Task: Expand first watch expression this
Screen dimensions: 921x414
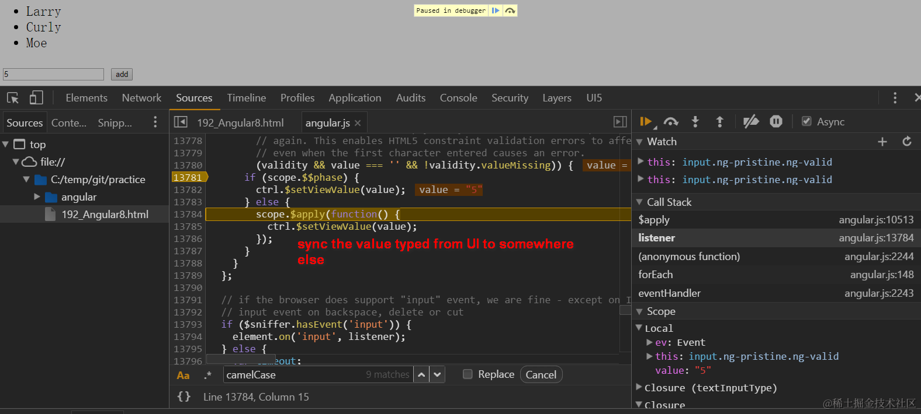Action: point(640,162)
